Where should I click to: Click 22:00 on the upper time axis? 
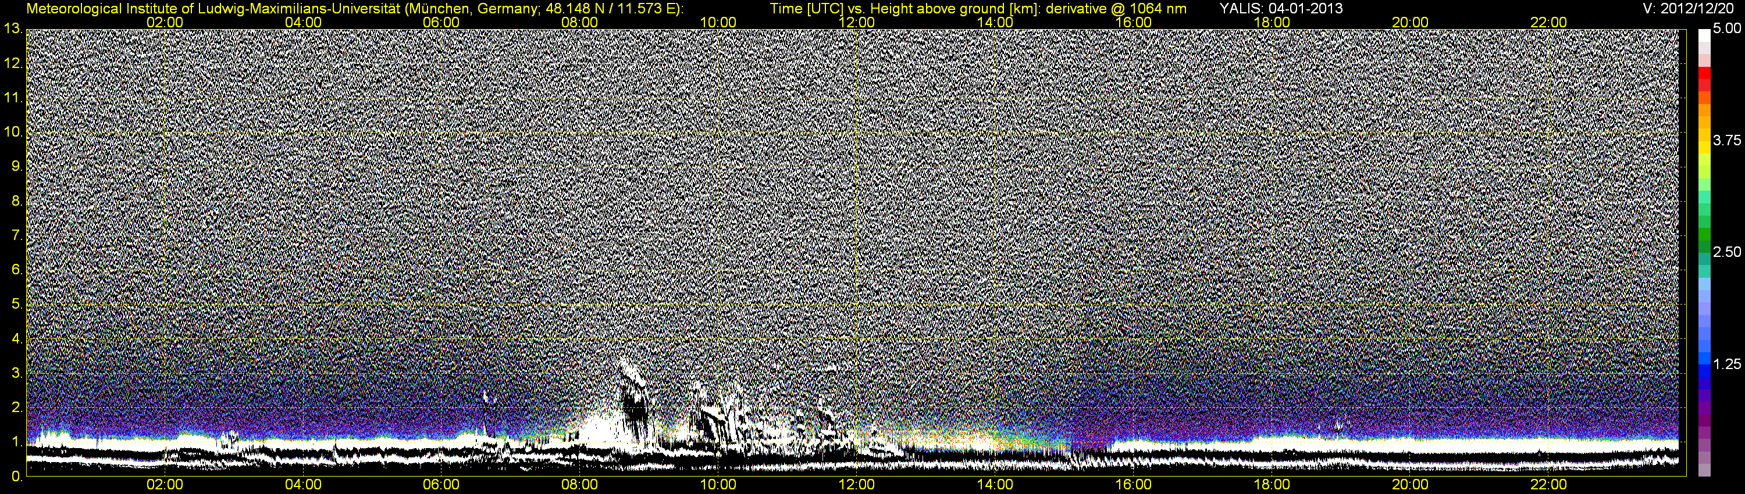(x=1548, y=22)
